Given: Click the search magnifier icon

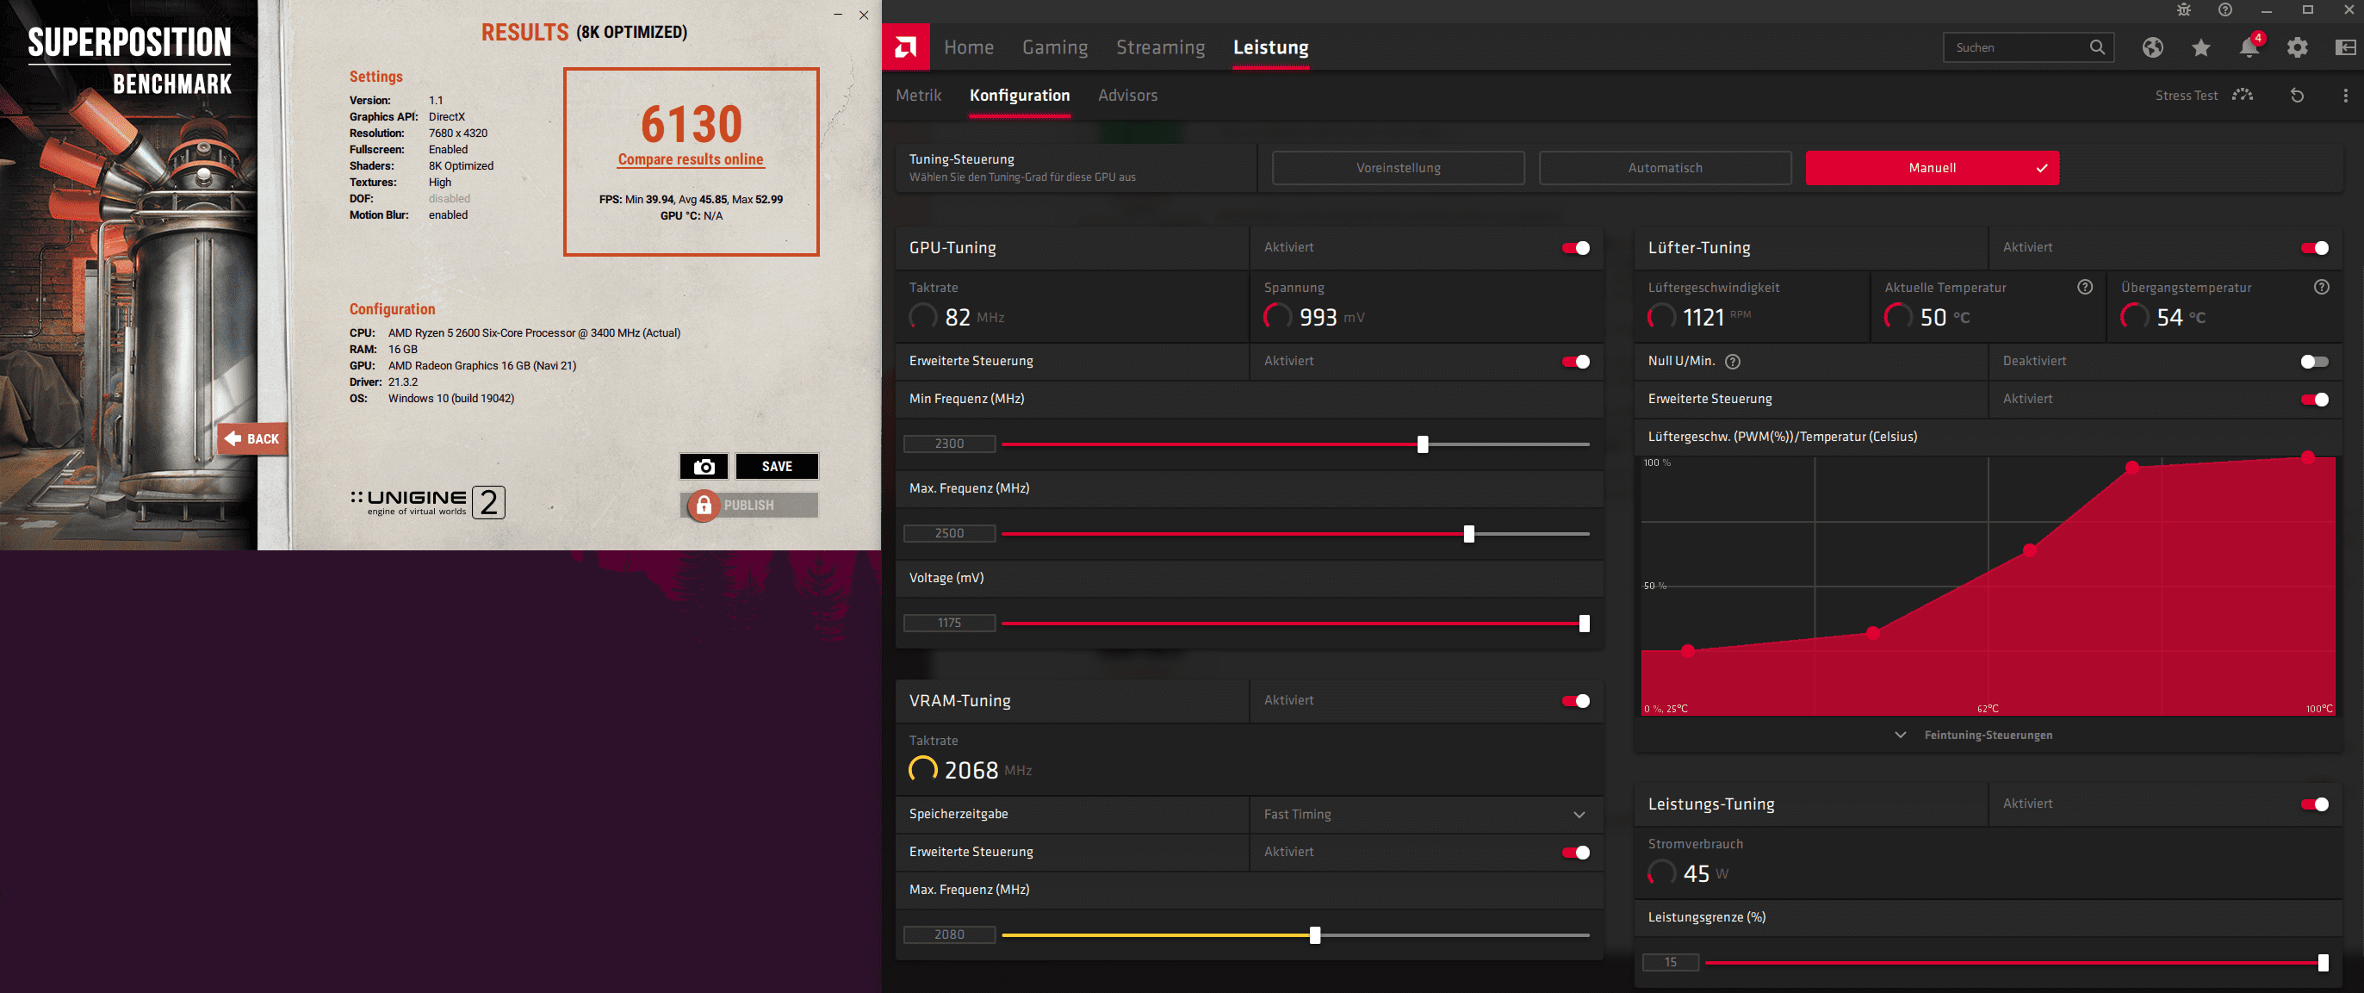Looking at the screenshot, I should coord(2097,47).
